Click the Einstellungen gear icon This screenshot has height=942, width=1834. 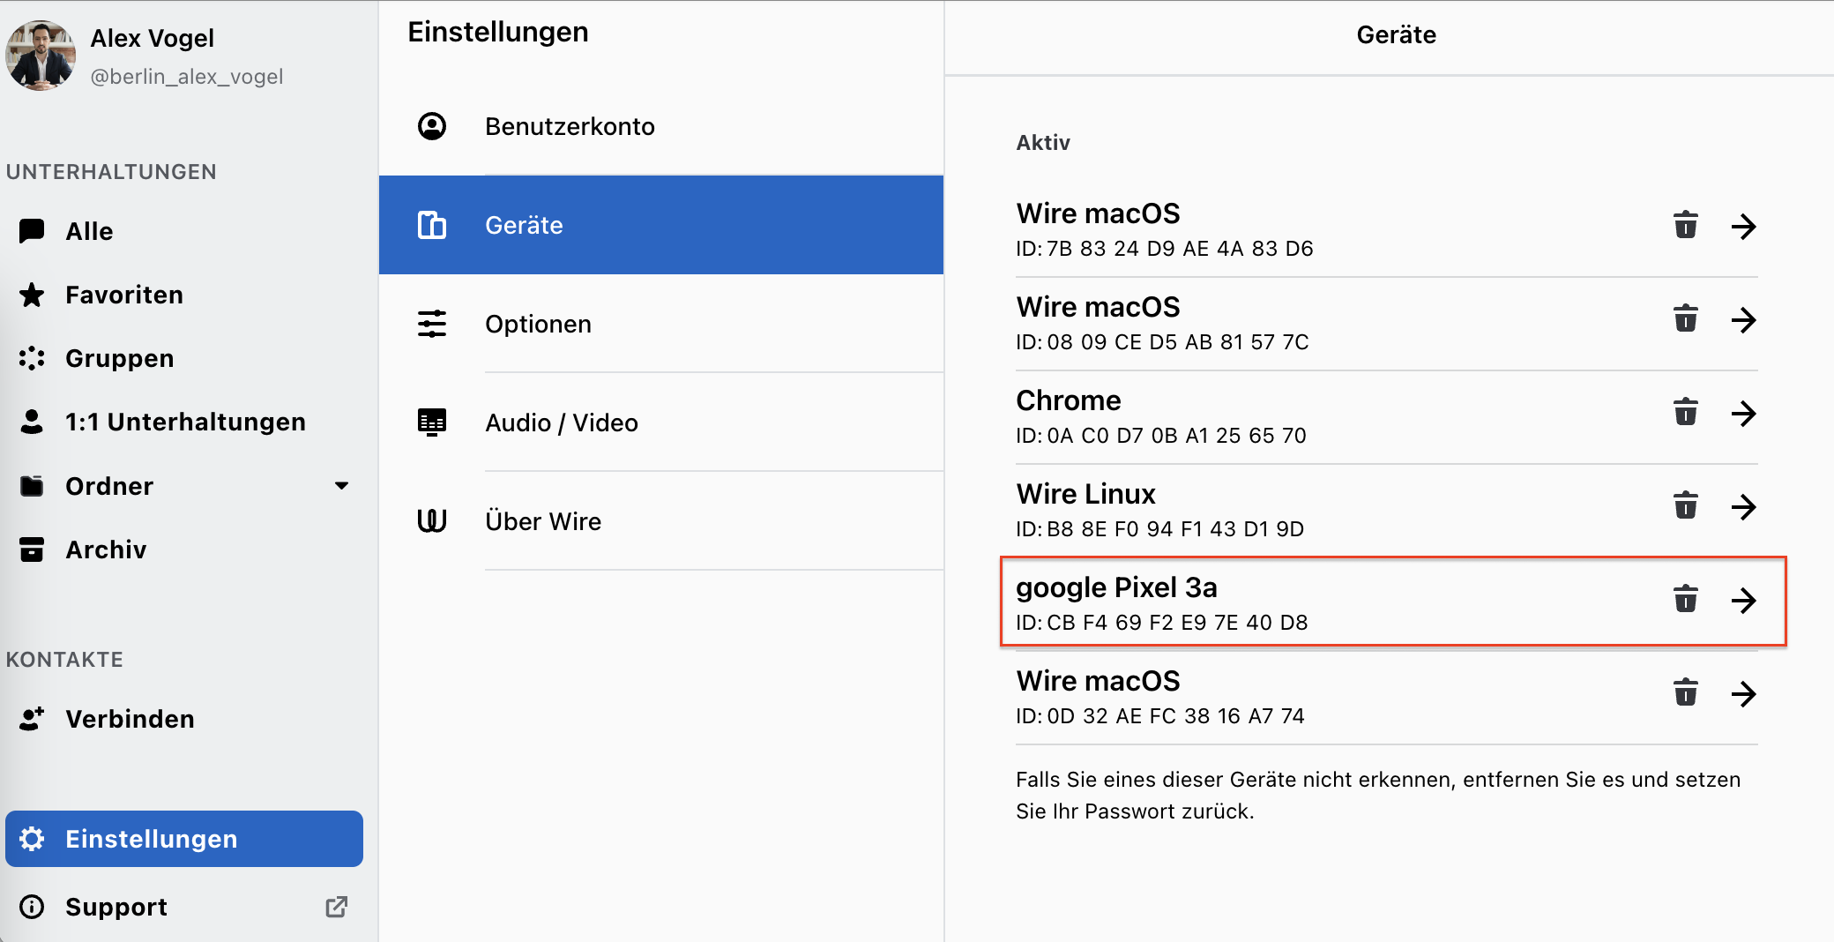(x=32, y=839)
